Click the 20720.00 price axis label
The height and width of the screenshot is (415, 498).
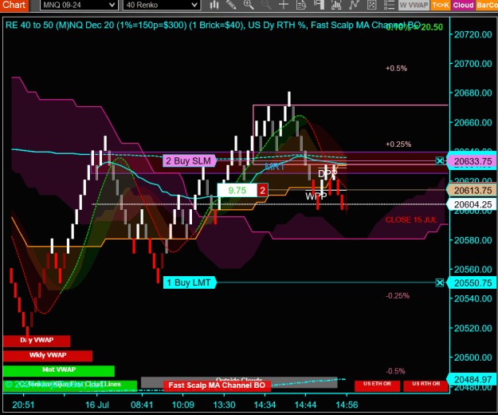(473, 34)
